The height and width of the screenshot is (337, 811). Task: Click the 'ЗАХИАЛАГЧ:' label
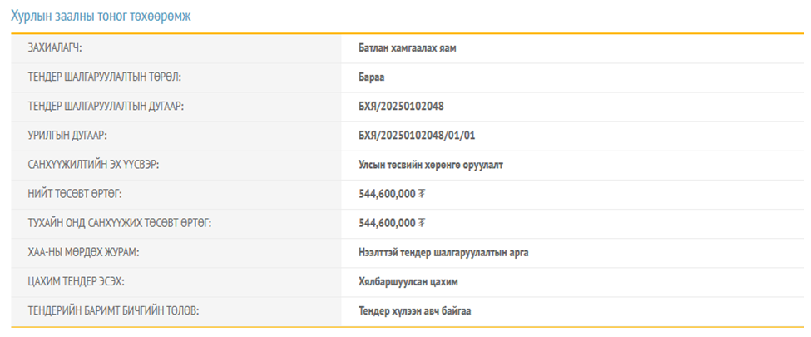(61, 48)
